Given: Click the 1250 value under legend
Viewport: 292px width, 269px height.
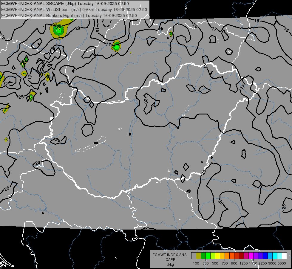Looking at the screenshot, I should click(x=244, y=263).
